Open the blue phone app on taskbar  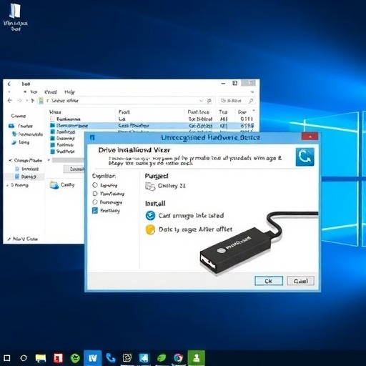pyautogui.click(x=111, y=358)
